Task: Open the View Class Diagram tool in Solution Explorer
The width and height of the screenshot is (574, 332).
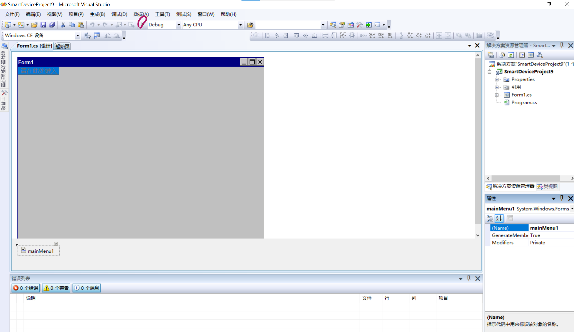Action: 540,55
